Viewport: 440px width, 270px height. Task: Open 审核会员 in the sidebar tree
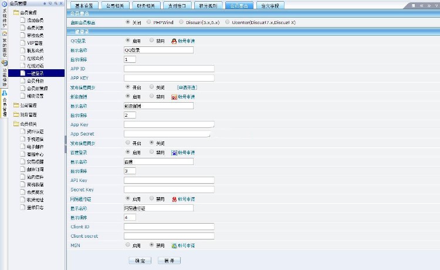[35, 35]
